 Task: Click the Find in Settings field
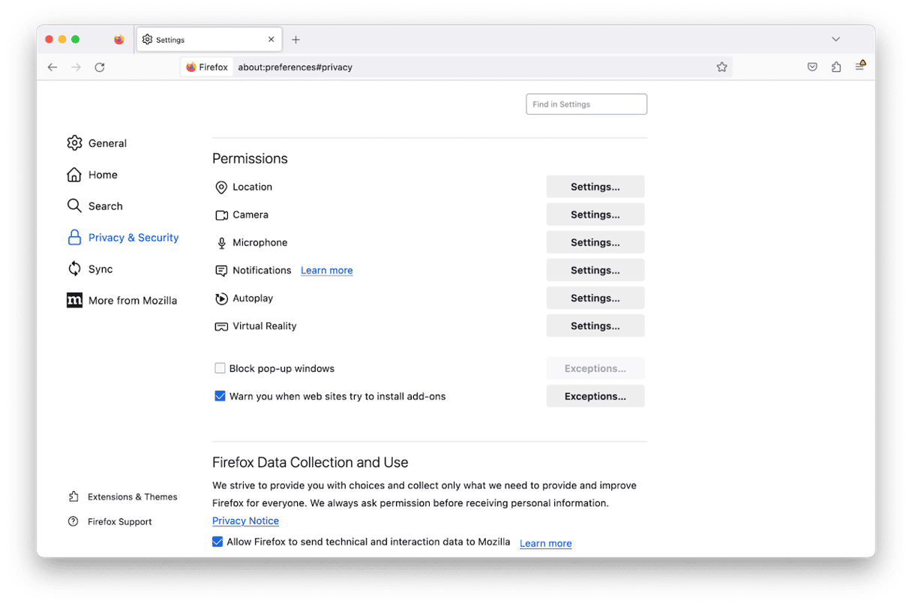(586, 104)
